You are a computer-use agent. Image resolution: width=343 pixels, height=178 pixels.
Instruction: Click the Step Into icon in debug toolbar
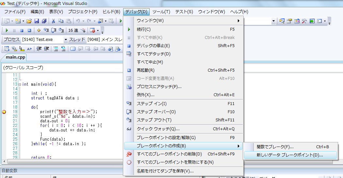point(46,30)
